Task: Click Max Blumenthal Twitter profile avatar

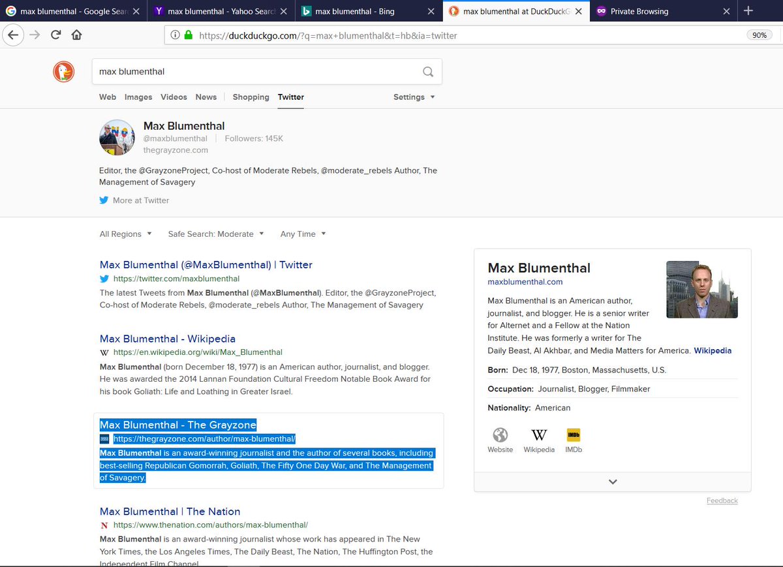Action: click(117, 137)
